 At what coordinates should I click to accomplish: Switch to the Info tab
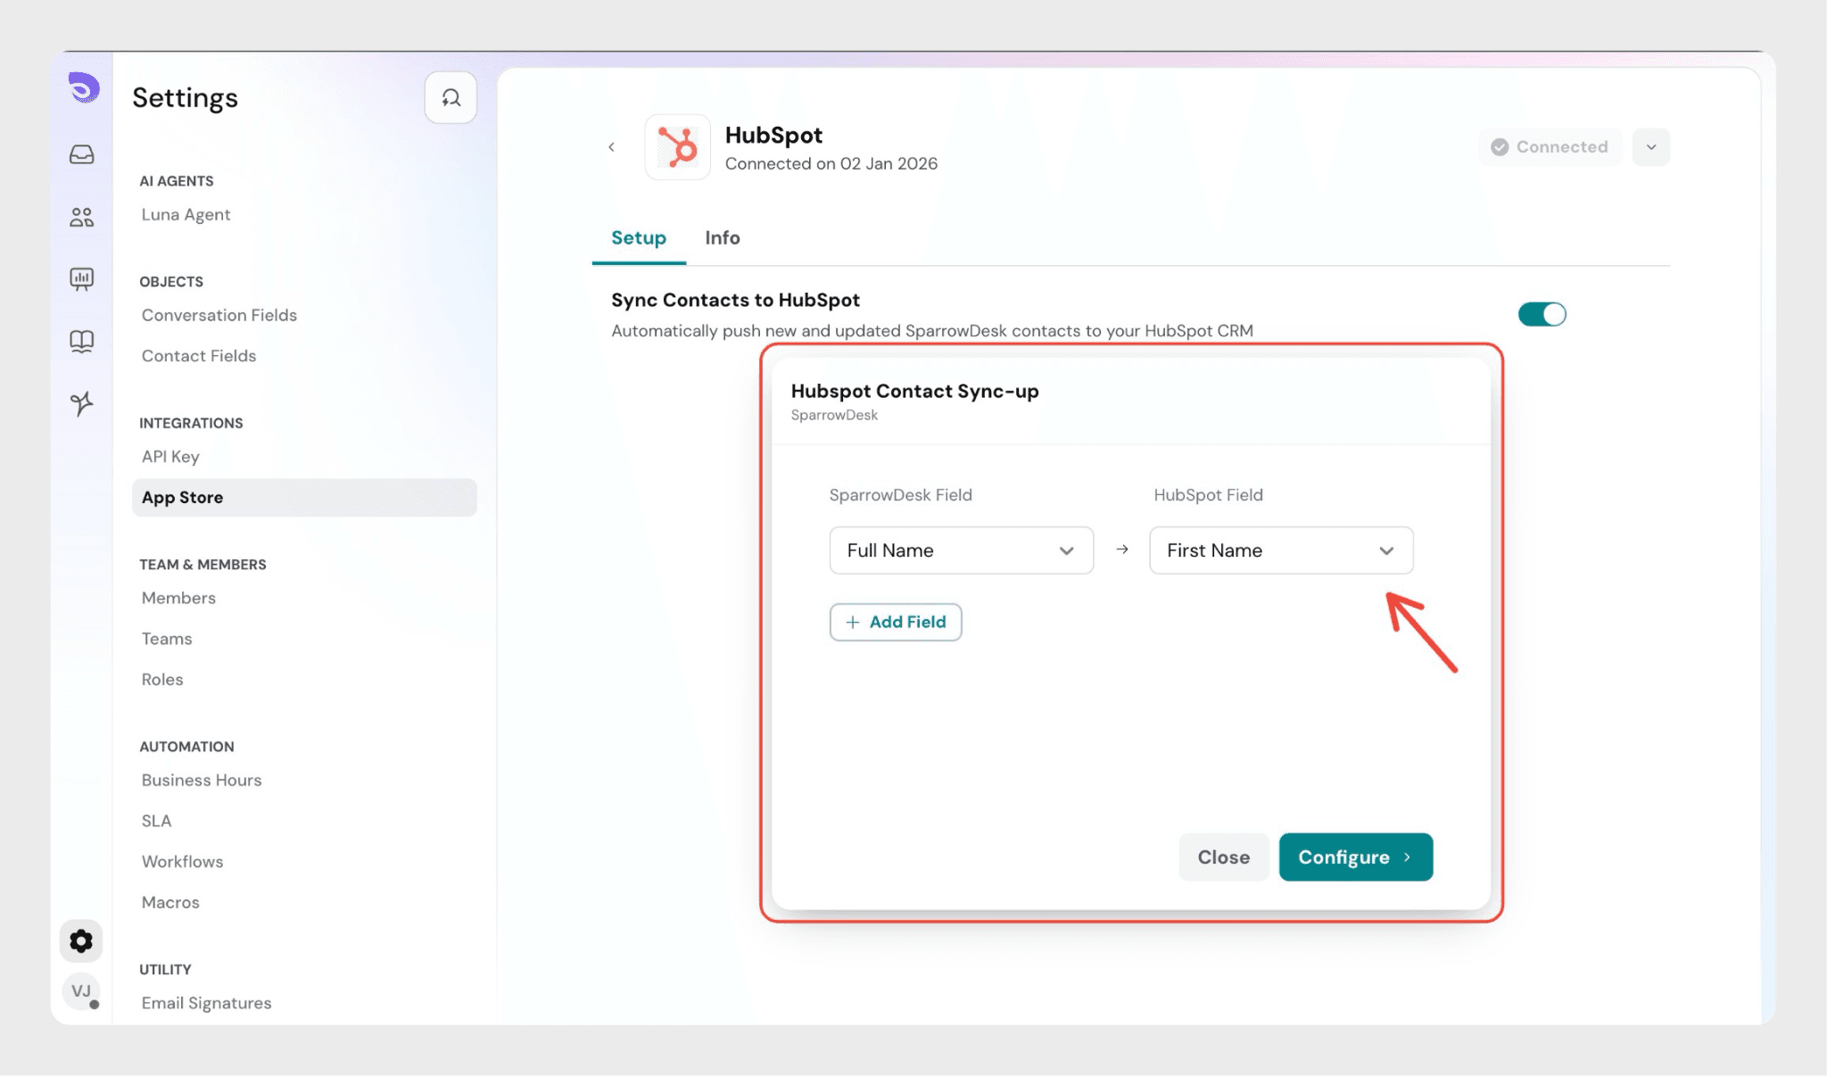pos(722,238)
